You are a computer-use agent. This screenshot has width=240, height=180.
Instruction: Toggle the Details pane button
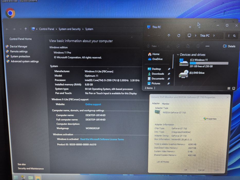pos(229,46)
